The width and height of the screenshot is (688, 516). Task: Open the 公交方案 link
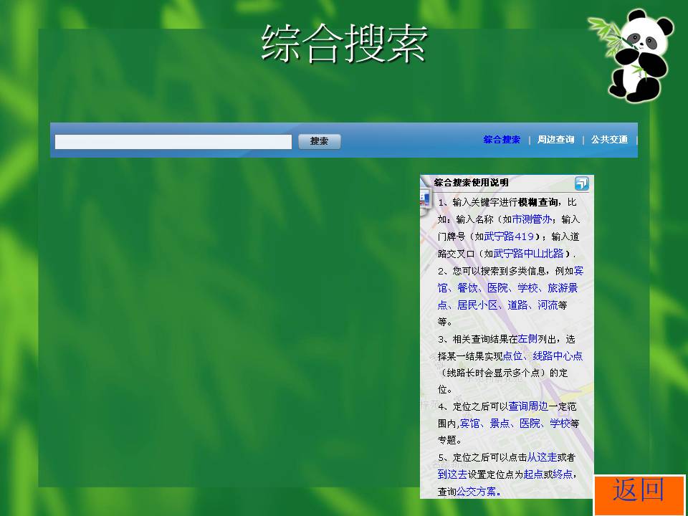pyautogui.click(x=477, y=492)
